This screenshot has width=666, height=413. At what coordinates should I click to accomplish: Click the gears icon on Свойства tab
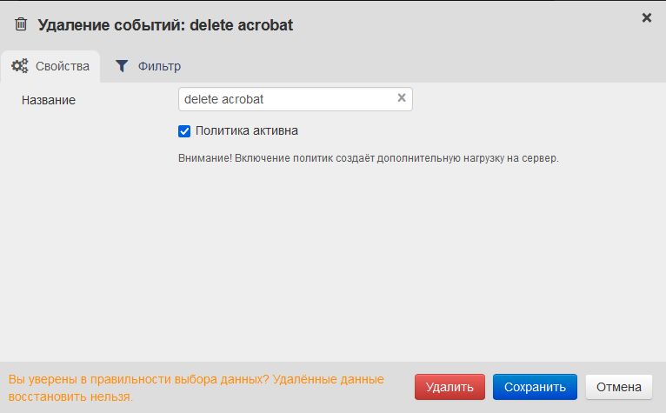pos(20,66)
